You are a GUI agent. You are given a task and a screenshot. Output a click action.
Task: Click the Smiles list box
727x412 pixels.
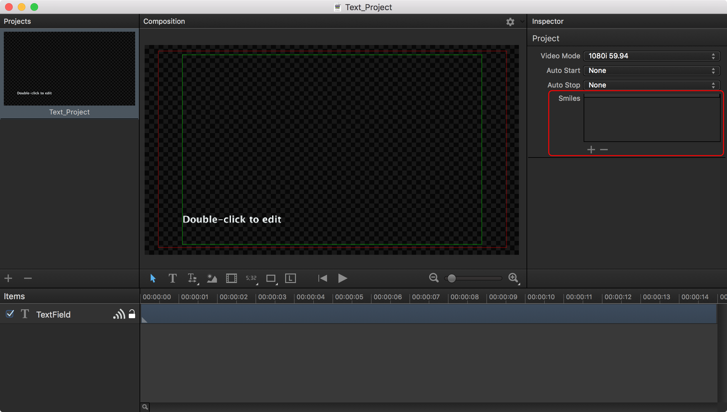[652, 118]
